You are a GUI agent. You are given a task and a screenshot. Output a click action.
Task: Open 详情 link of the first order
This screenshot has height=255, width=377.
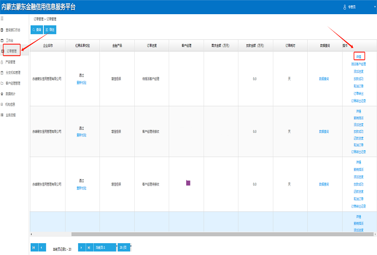pos(359,57)
